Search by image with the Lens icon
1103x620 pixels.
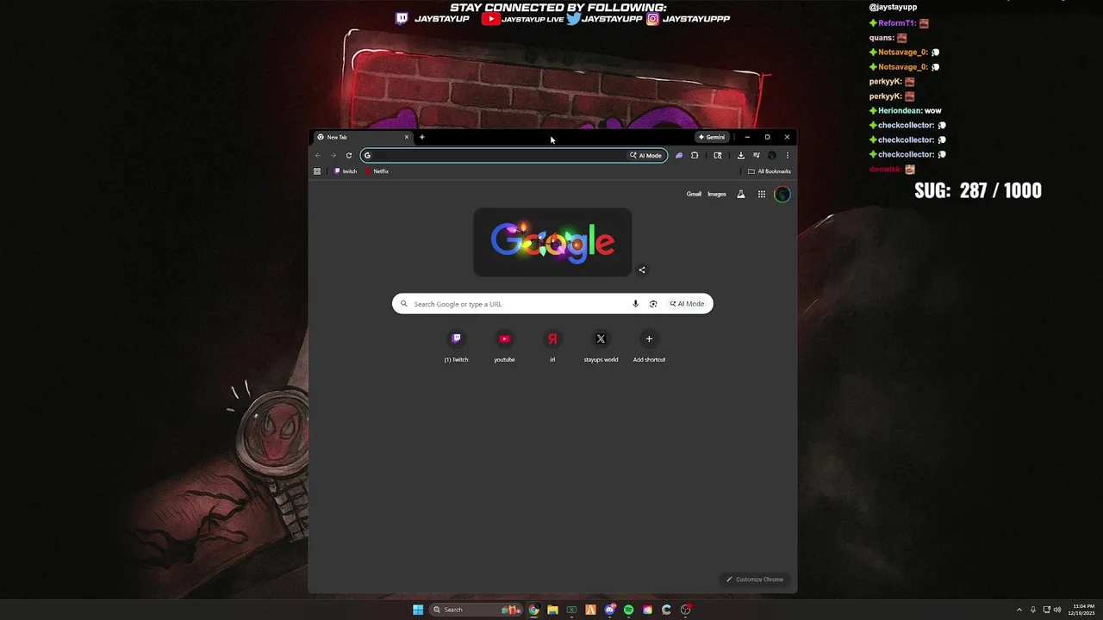pos(653,304)
